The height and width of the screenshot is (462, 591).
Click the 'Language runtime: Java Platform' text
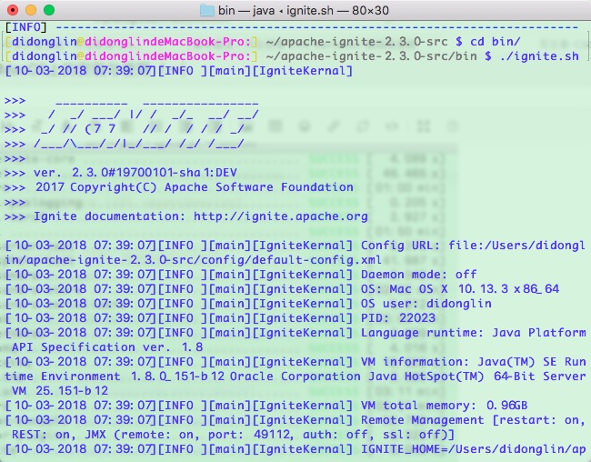[474, 332]
